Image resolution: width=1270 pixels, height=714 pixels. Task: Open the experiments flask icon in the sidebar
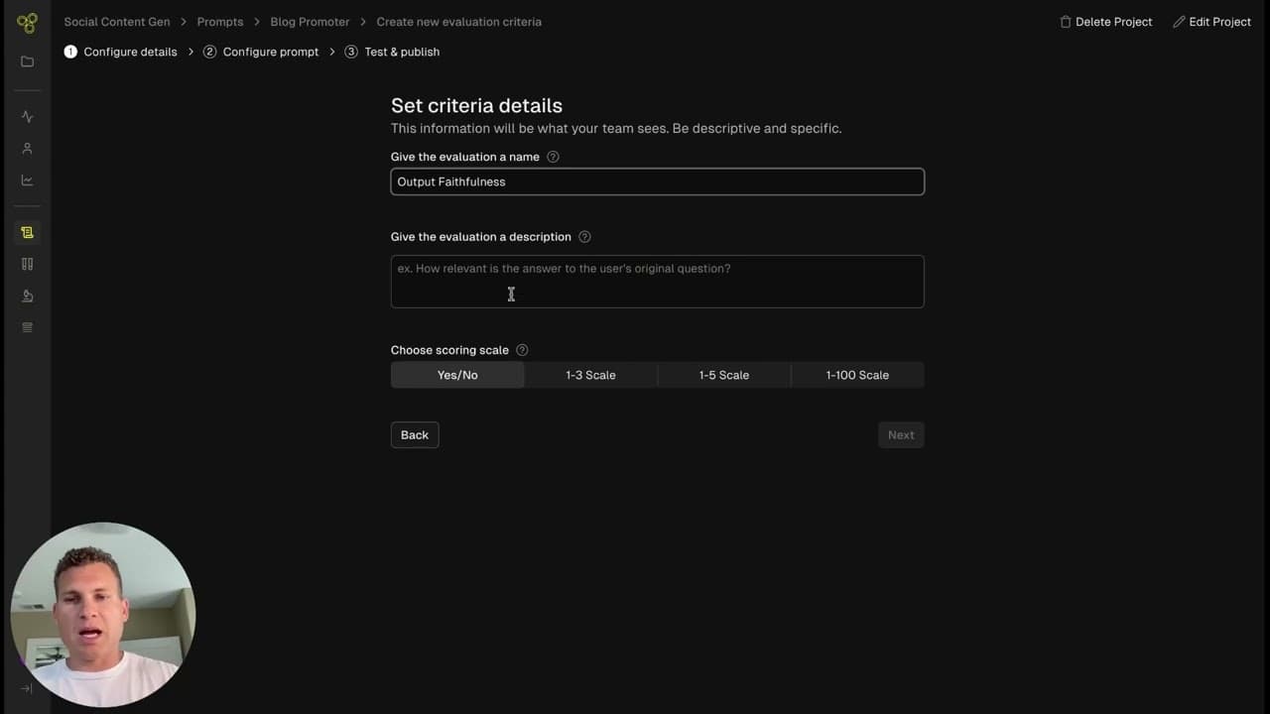[x=27, y=295]
